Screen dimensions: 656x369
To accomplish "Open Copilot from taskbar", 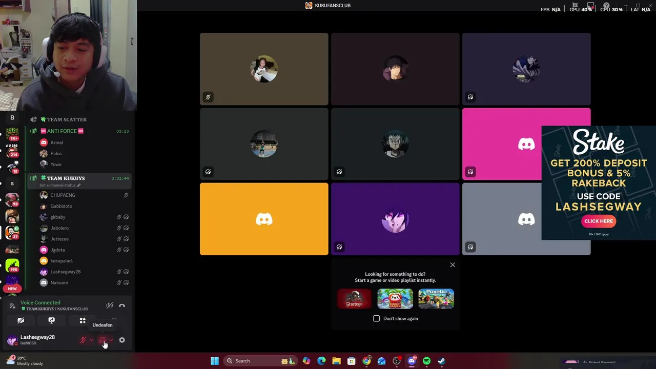I will point(306,361).
